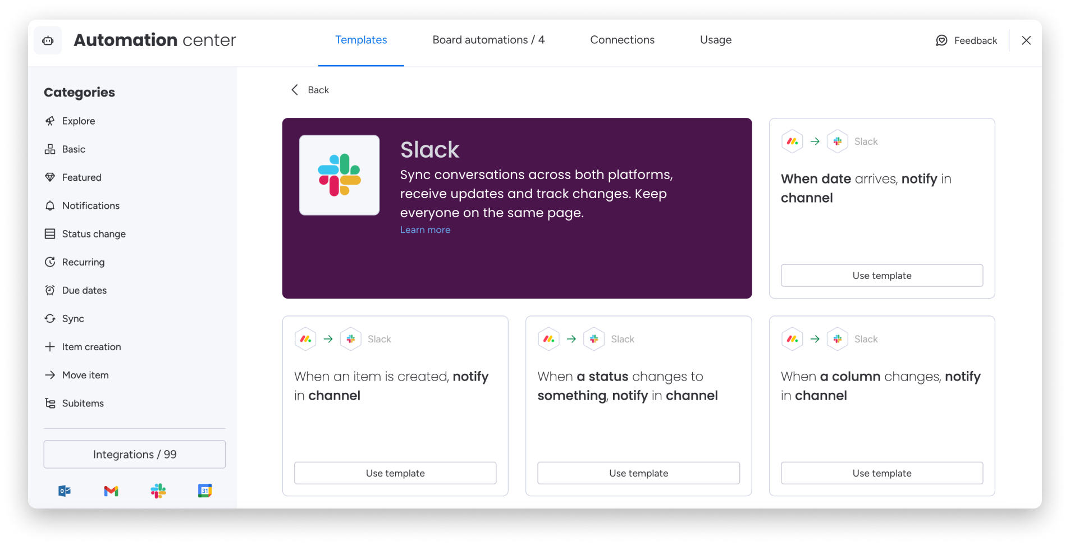Screen dimensions: 1070x545
Task: Use template for column changes notification
Action: 882,473
